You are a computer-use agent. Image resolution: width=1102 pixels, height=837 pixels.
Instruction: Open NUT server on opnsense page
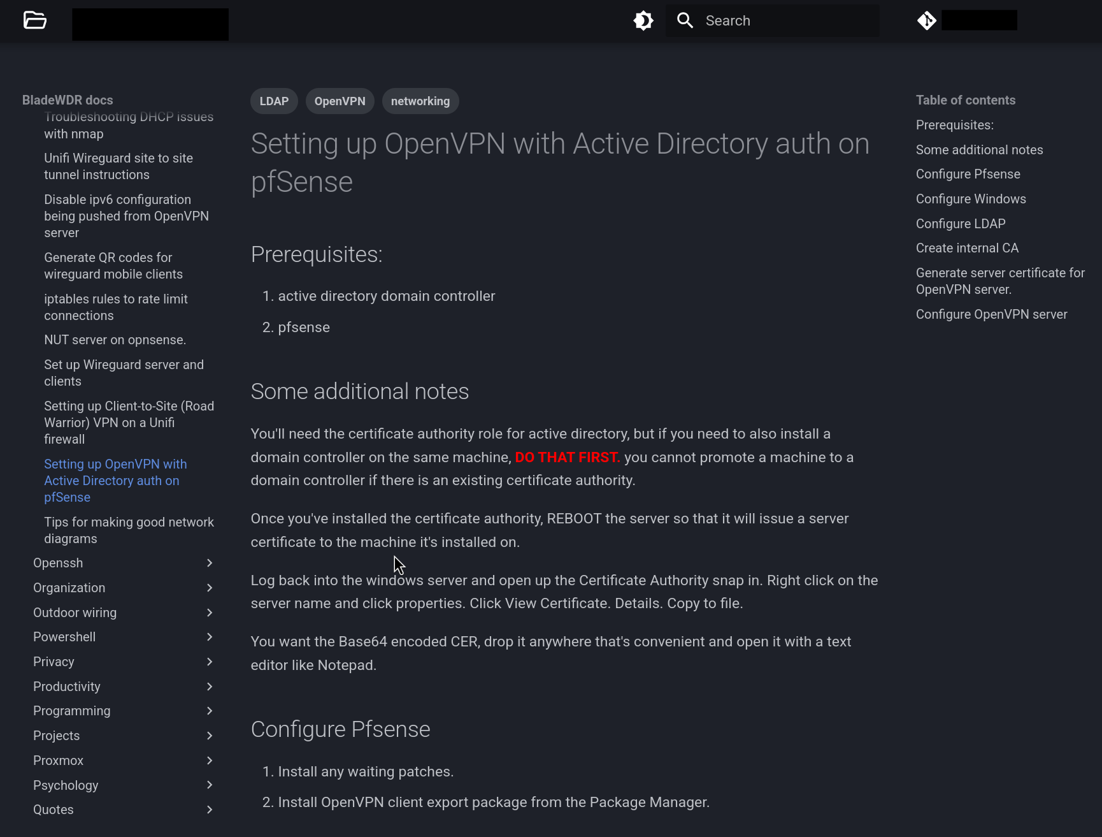115,340
